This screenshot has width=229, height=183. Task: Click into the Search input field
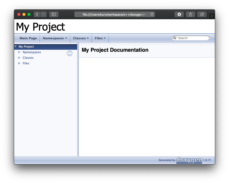click(193, 38)
